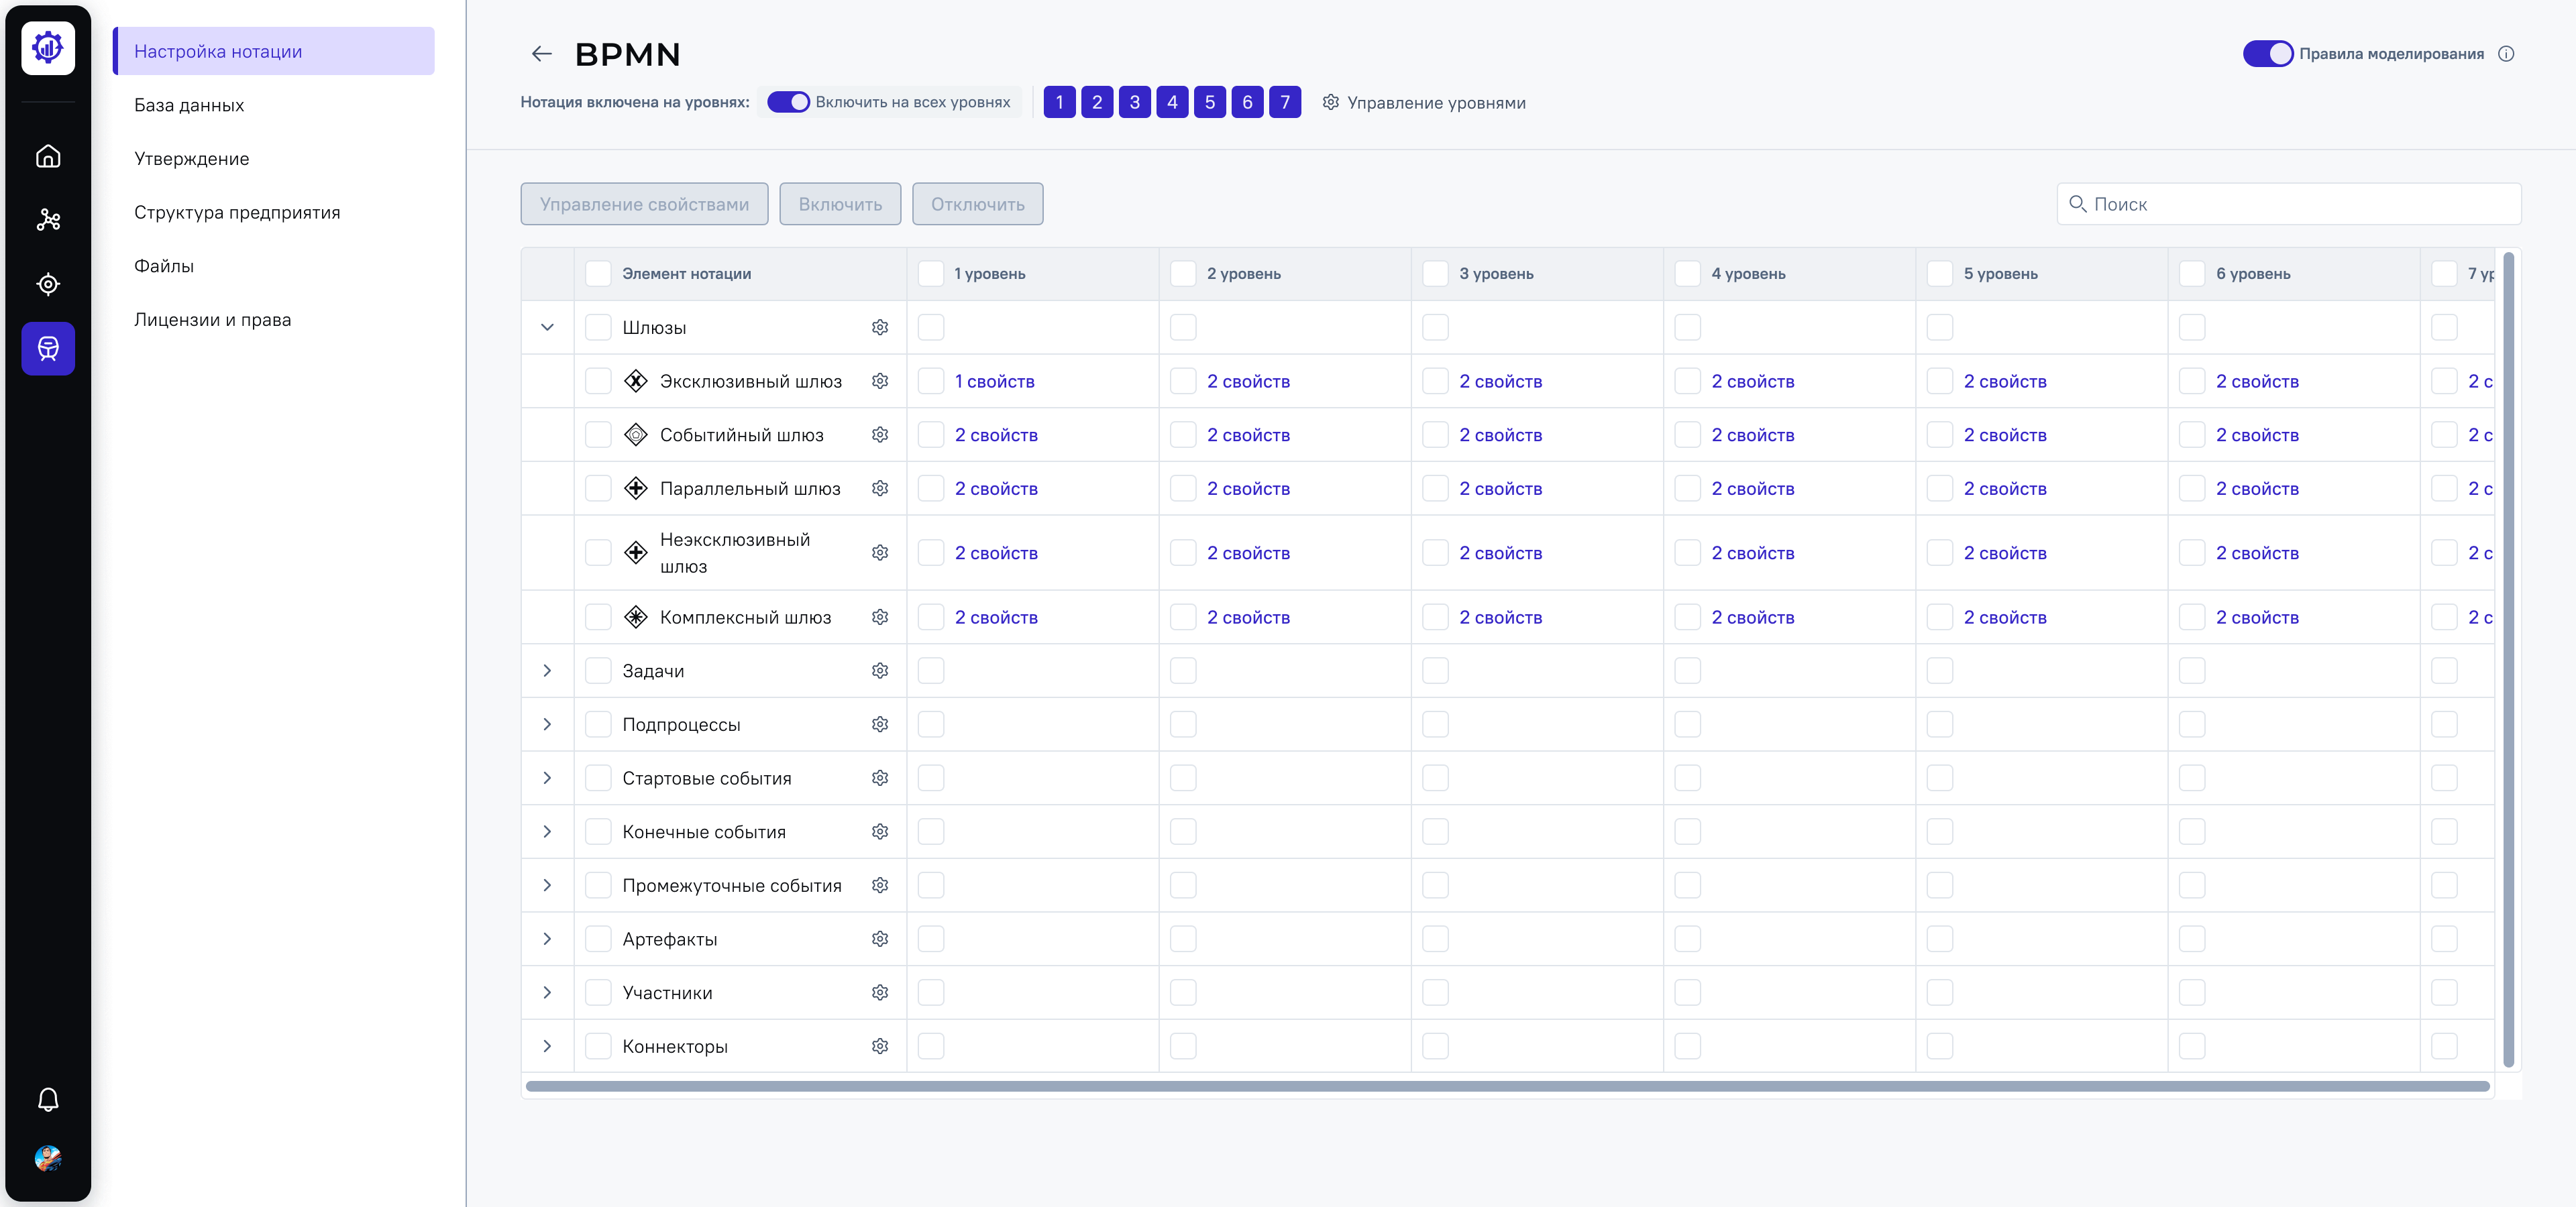Image resolution: width=2576 pixels, height=1207 pixels.
Task: Open notifications bell icon
Action: pos(48,1100)
